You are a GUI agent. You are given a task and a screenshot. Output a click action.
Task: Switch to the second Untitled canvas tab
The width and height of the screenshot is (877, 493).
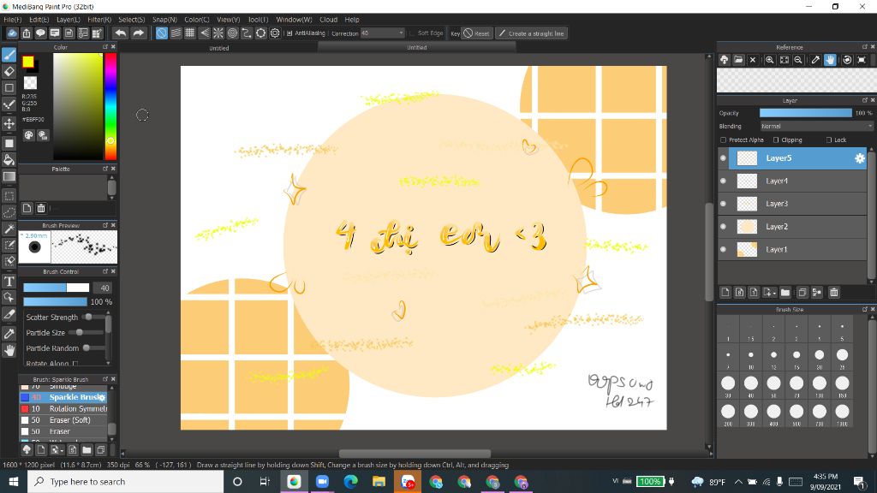(x=417, y=48)
